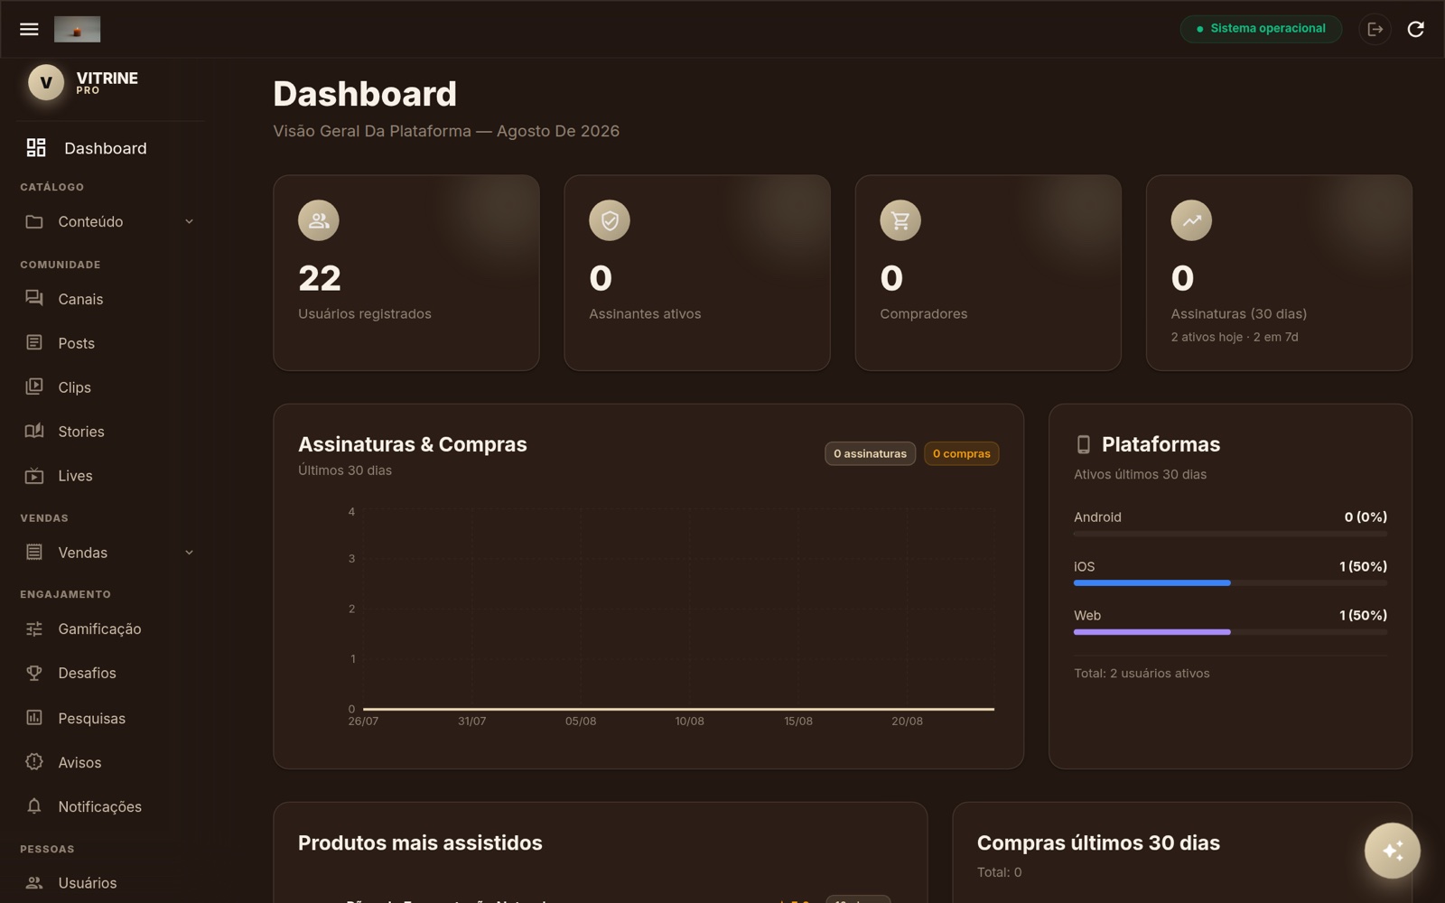This screenshot has width=1445, height=903.
Task: Click the 0 compras chart badge
Action: click(961, 453)
